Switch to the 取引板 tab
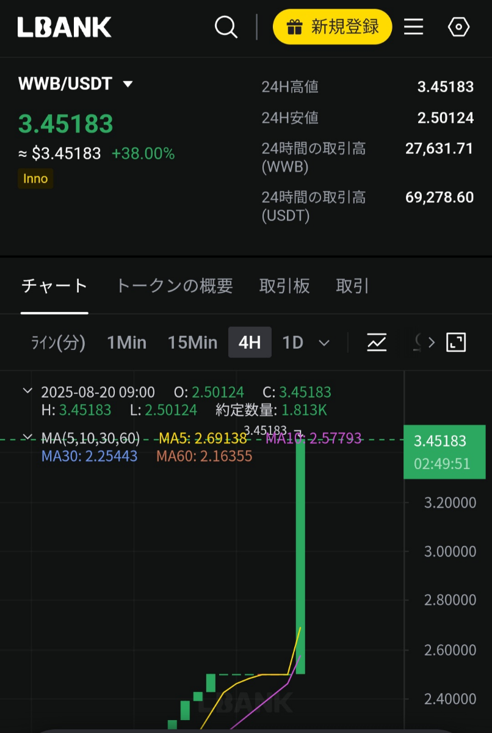 284,286
